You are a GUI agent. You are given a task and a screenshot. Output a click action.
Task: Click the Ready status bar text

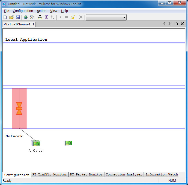[x=7, y=180]
